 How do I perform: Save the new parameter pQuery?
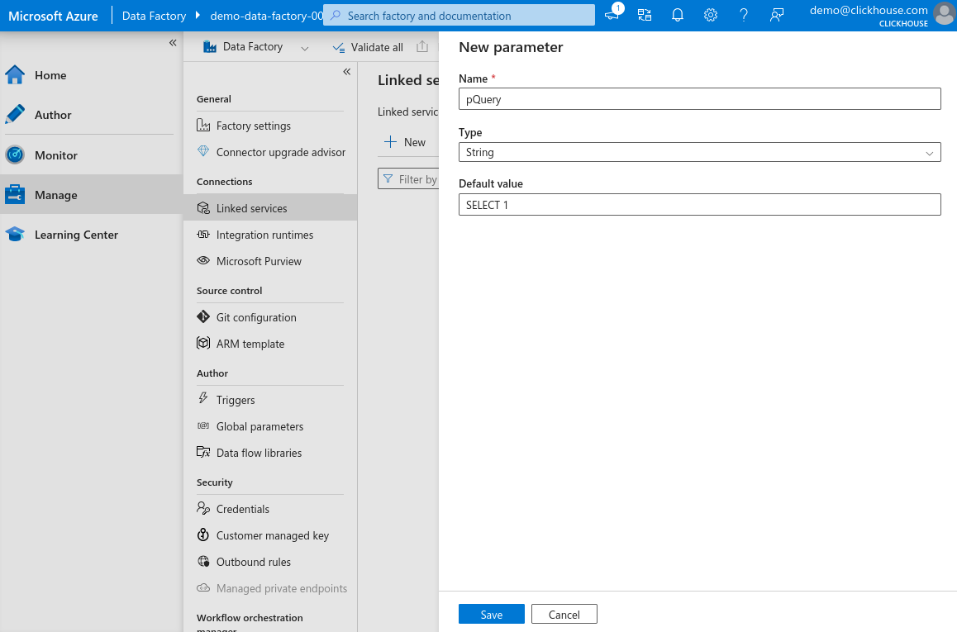(x=491, y=614)
